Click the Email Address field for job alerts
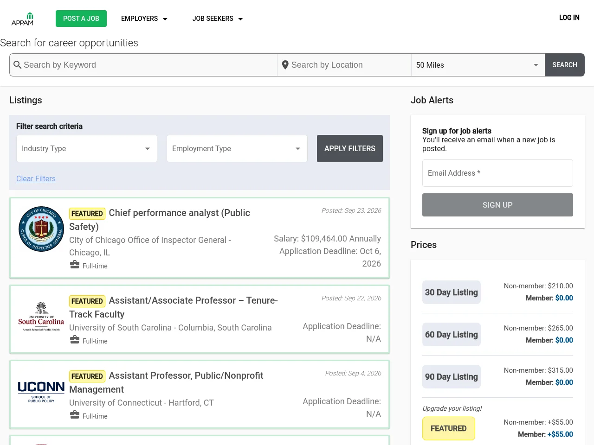This screenshot has height=445, width=594. click(497, 173)
